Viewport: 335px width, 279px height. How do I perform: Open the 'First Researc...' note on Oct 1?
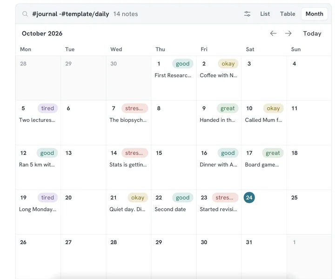173,75
